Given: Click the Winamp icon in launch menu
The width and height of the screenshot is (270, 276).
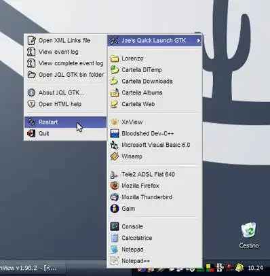Looking at the screenshot, I should pyautogui.click(x=115, y=156).
